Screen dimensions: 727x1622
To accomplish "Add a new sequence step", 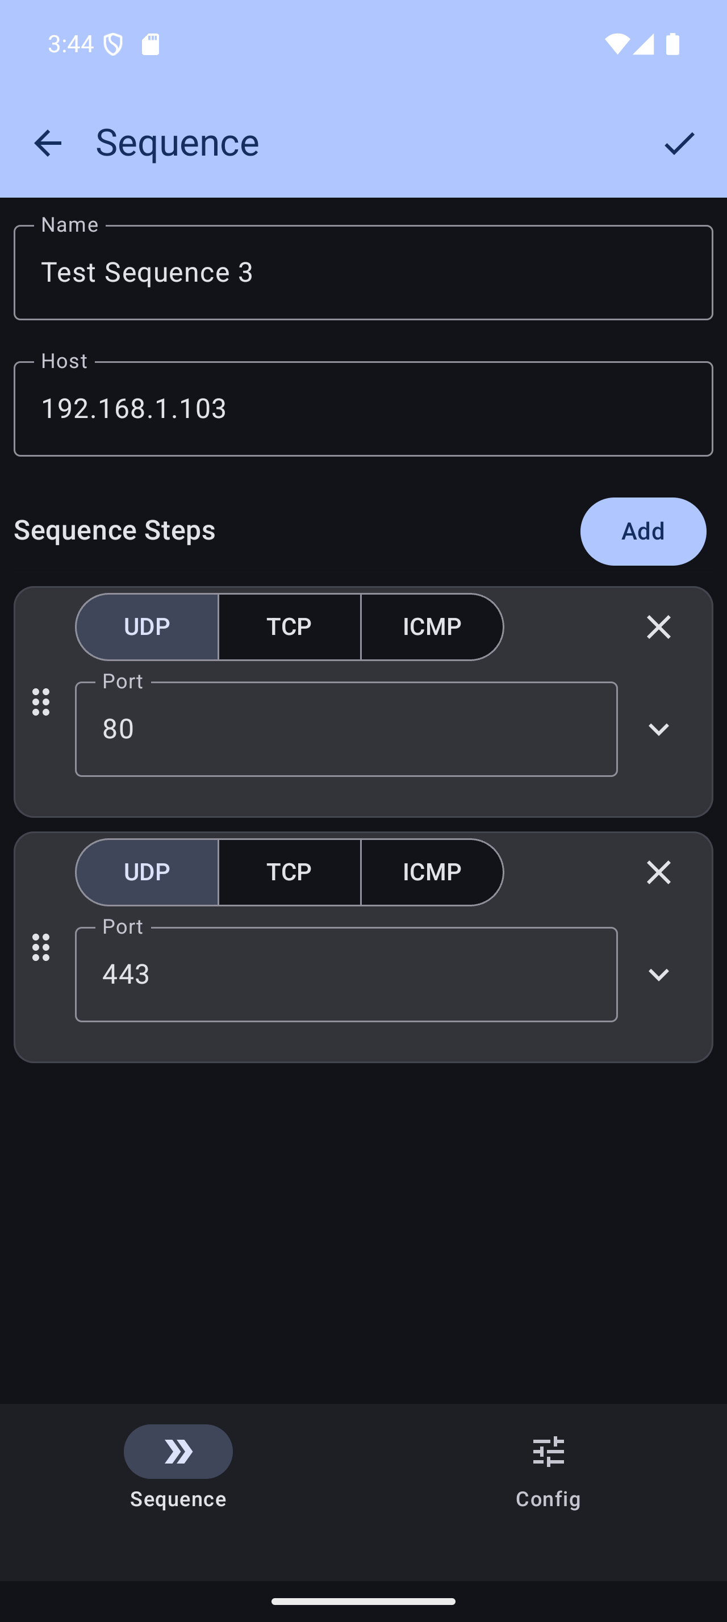I will [642, 532].
